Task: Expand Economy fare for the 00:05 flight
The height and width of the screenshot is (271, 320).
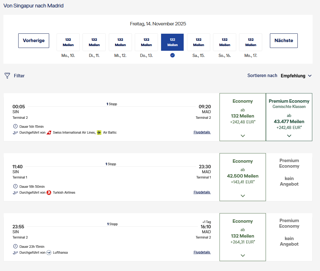Action: tap(243, 135)
